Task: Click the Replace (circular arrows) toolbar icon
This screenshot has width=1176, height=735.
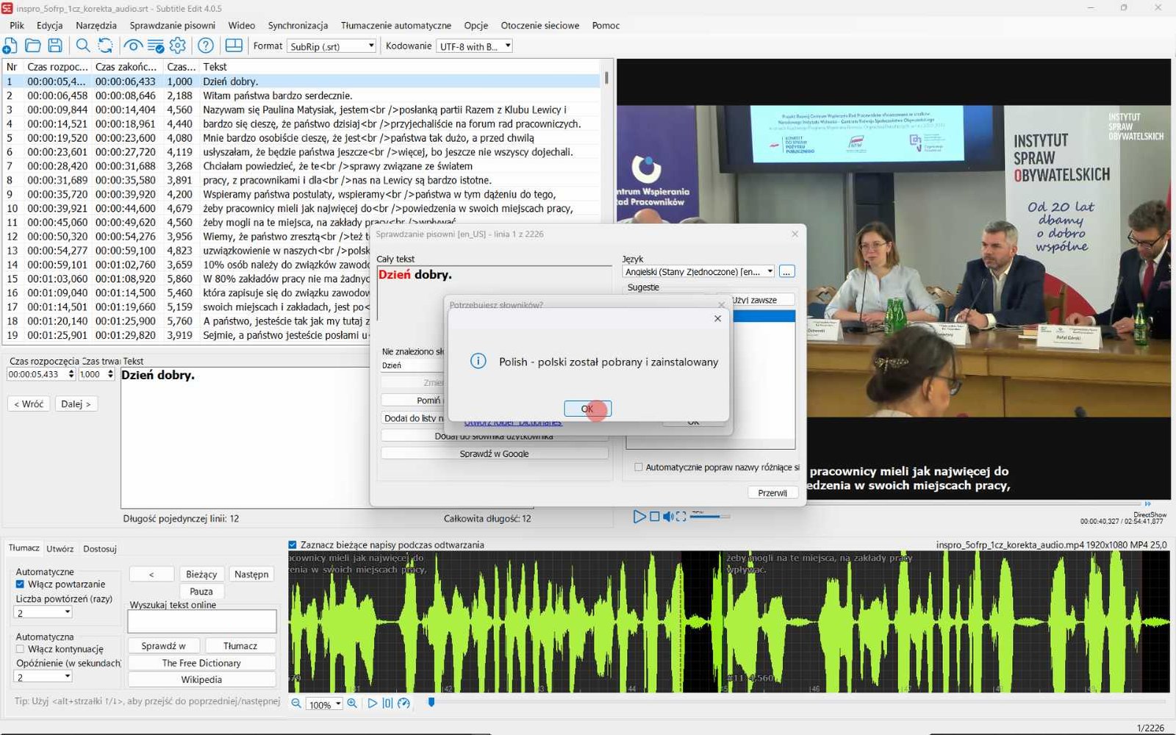Action: click(x=106, y=46)
